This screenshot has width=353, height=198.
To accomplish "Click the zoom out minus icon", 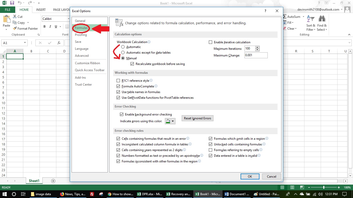I will [x=309, y=187].
